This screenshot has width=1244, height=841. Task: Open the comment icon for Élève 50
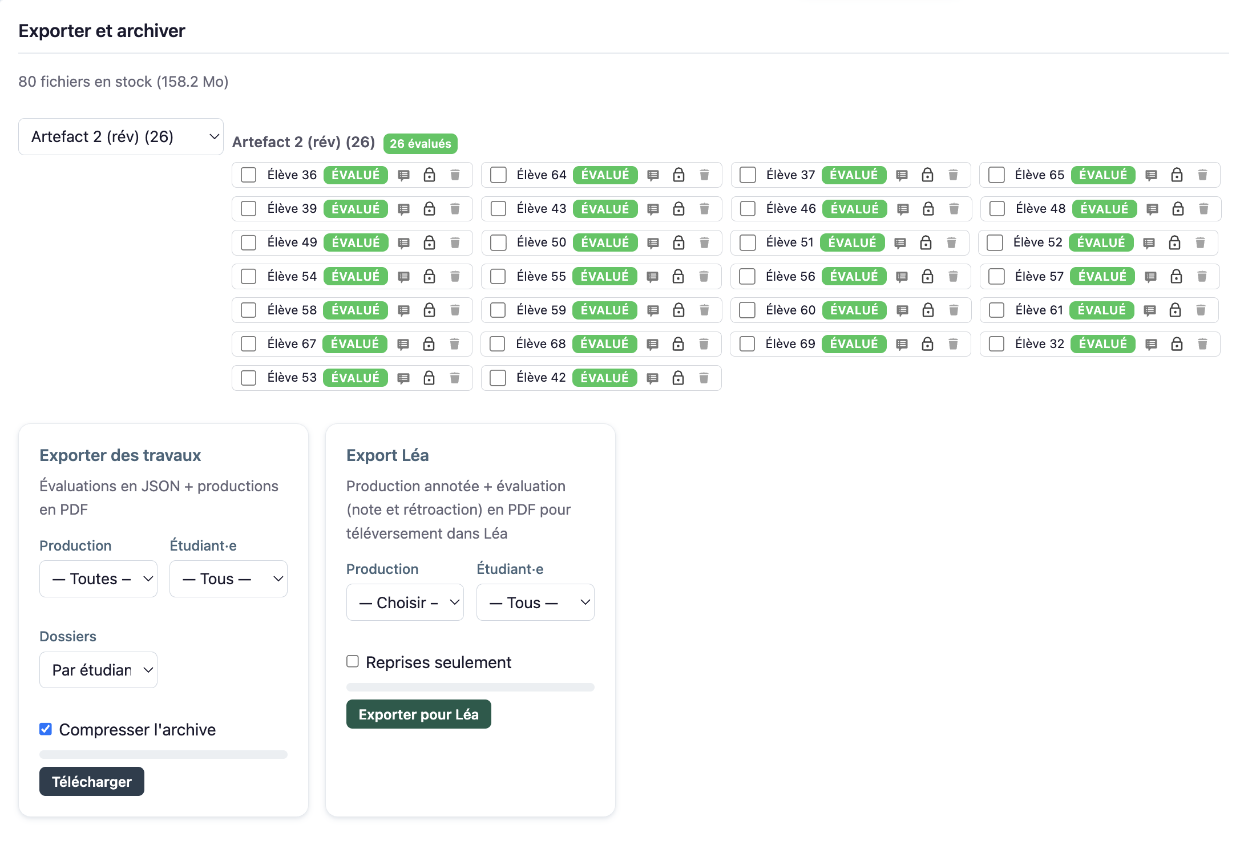point(653,242)
